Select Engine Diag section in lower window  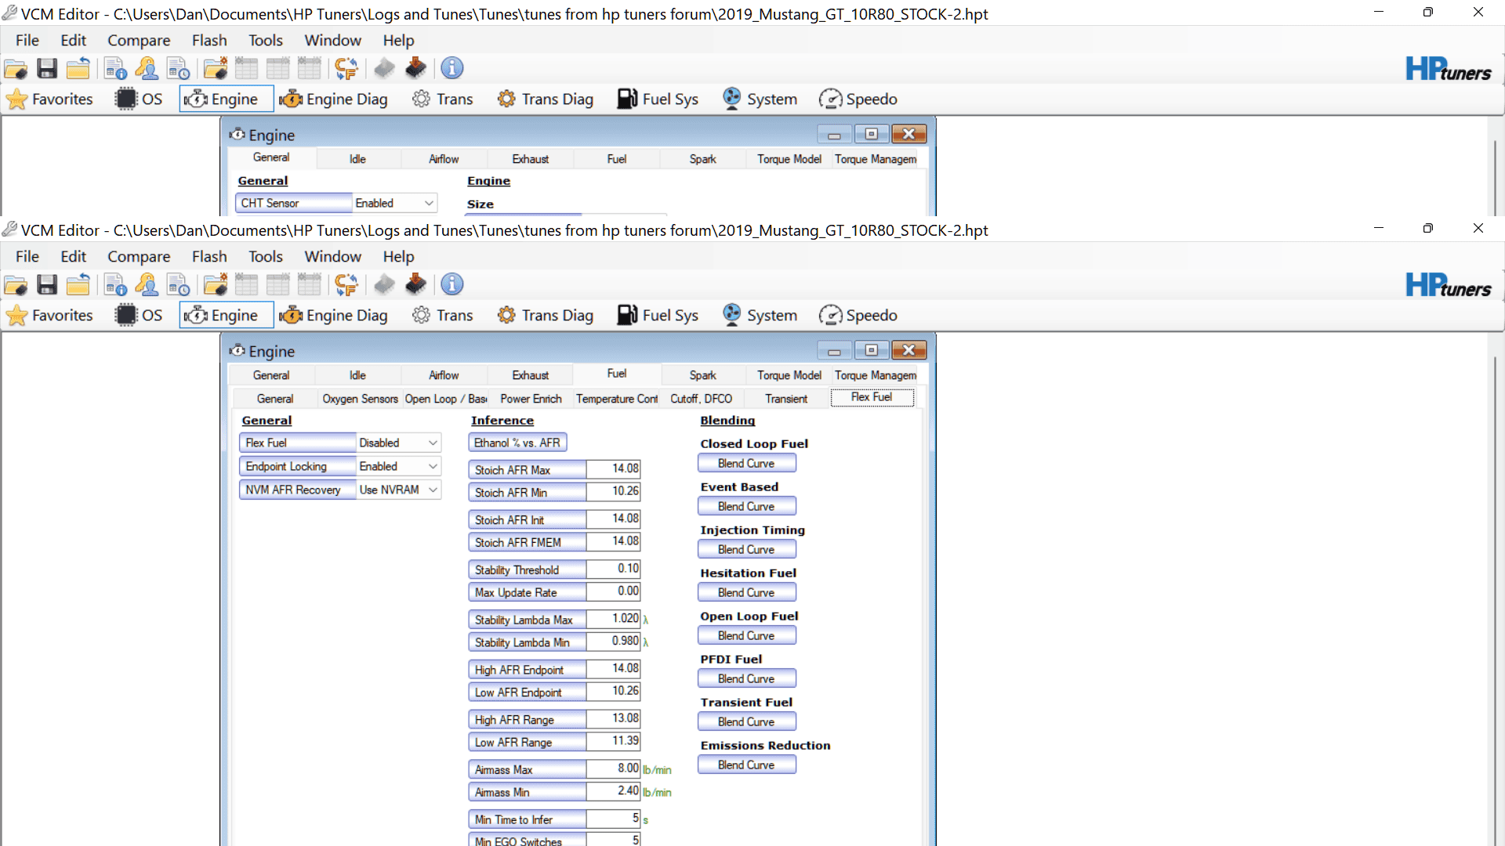[334, 316]
